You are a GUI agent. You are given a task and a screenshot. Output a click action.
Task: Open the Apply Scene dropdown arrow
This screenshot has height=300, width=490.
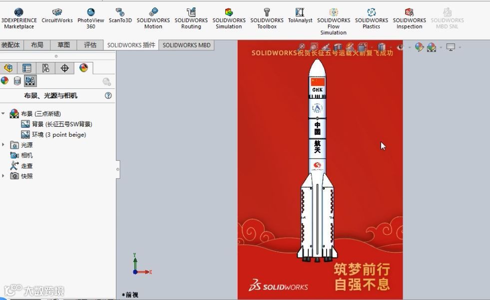(441, 47)
